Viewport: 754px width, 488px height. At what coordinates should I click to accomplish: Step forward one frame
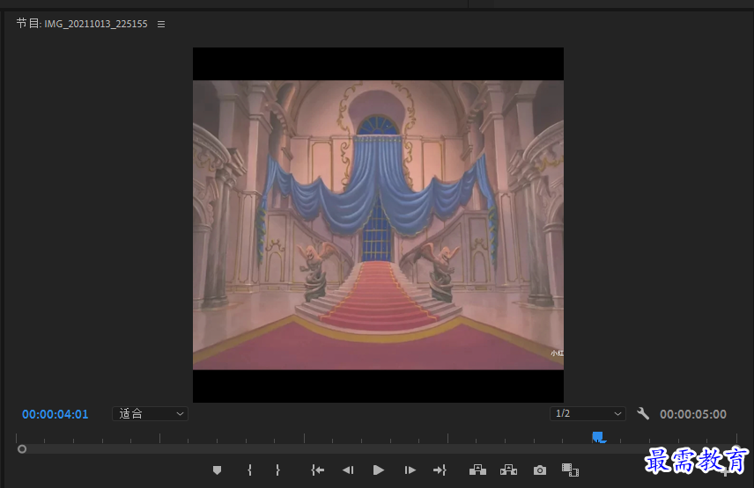(x=410, y=470)
